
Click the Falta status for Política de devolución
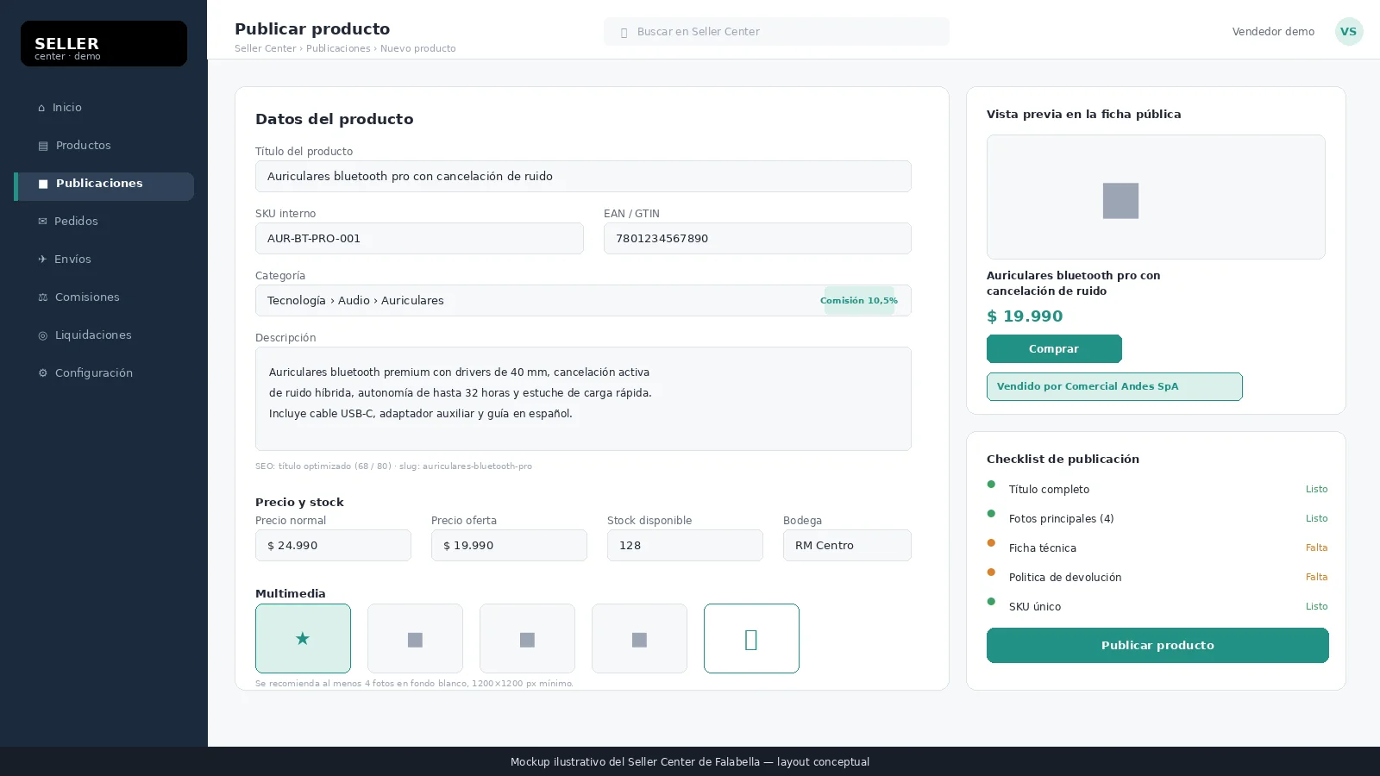pyautogui.click(x=1316, y=577)
